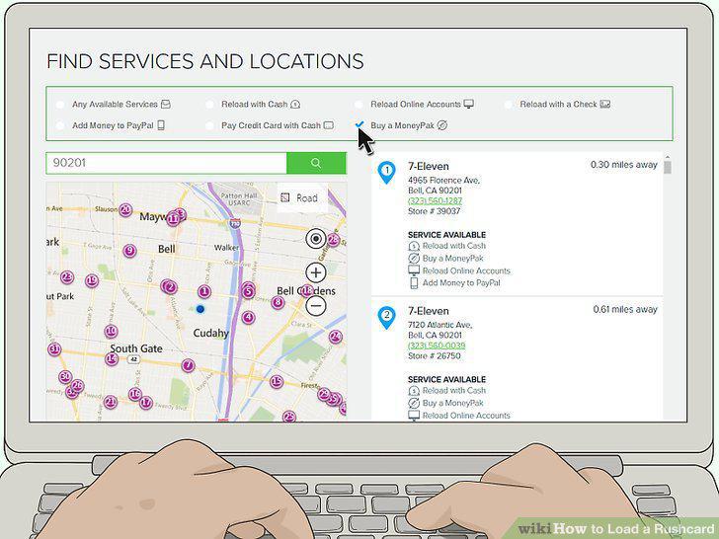The height and width of the screenshot is (539, 719).
Task: Click map marker 4 on the map
Action: click(248, 317)
